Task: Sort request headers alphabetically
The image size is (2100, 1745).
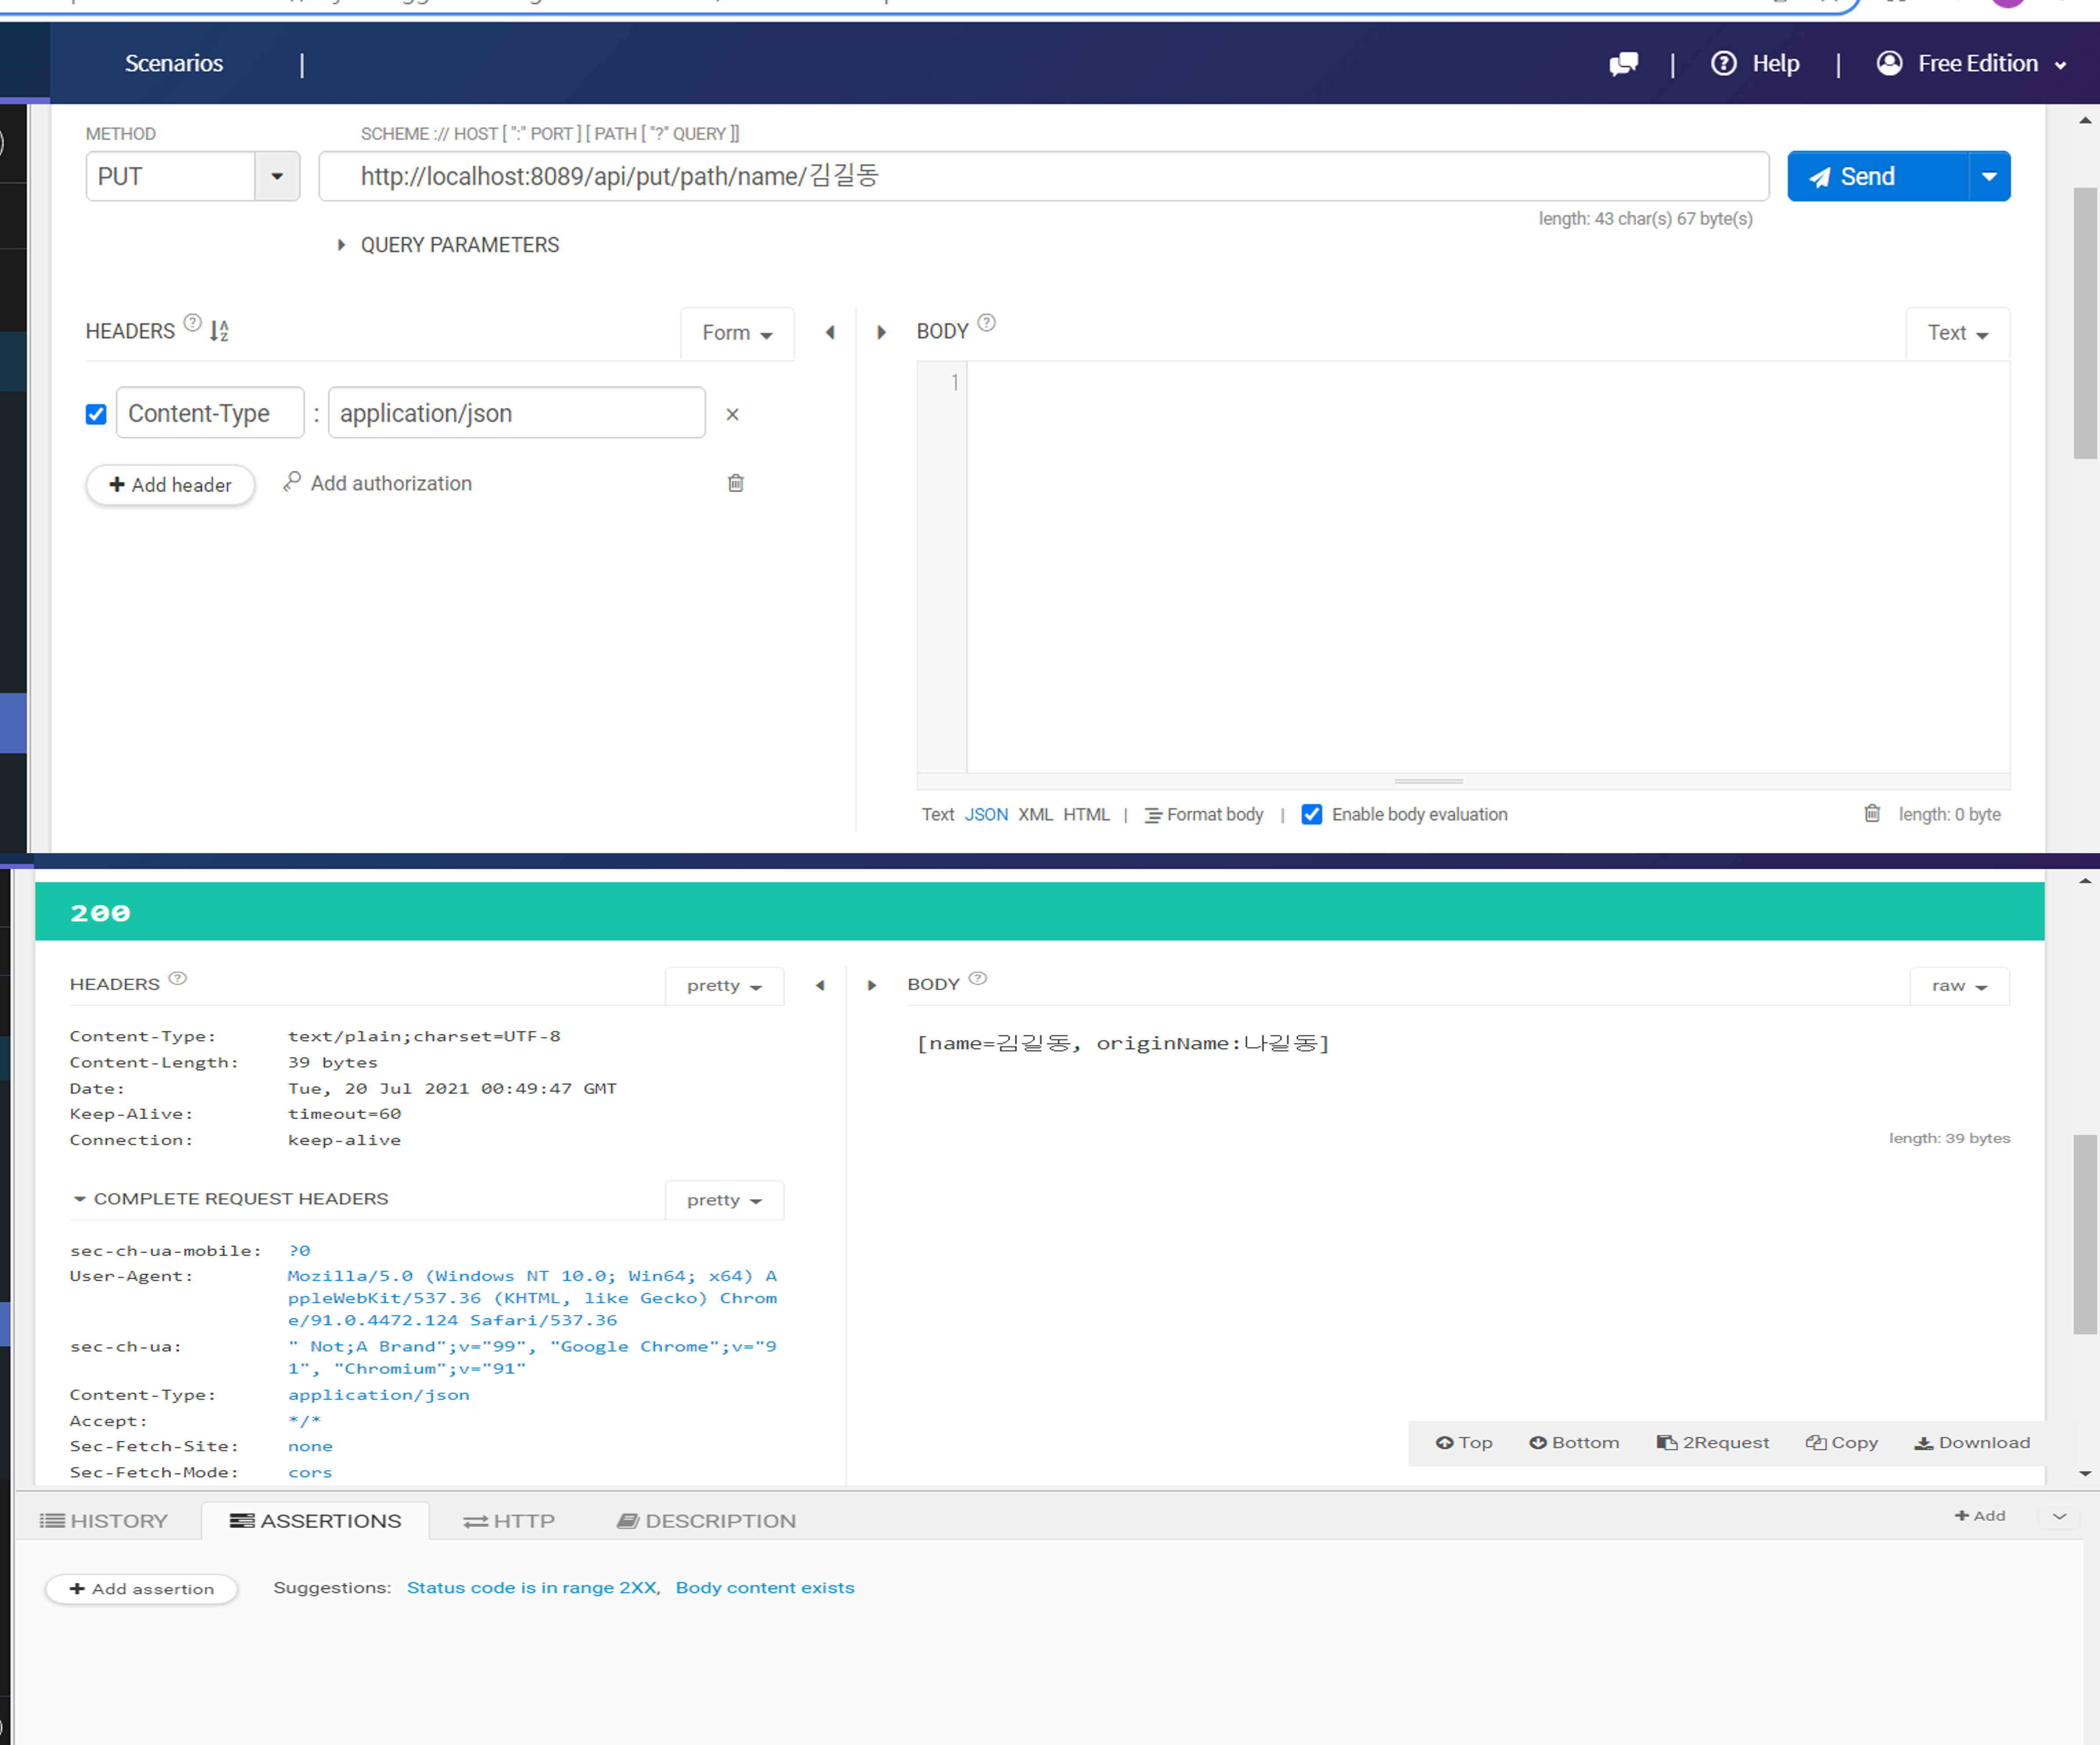Action: tap(220, 331)
